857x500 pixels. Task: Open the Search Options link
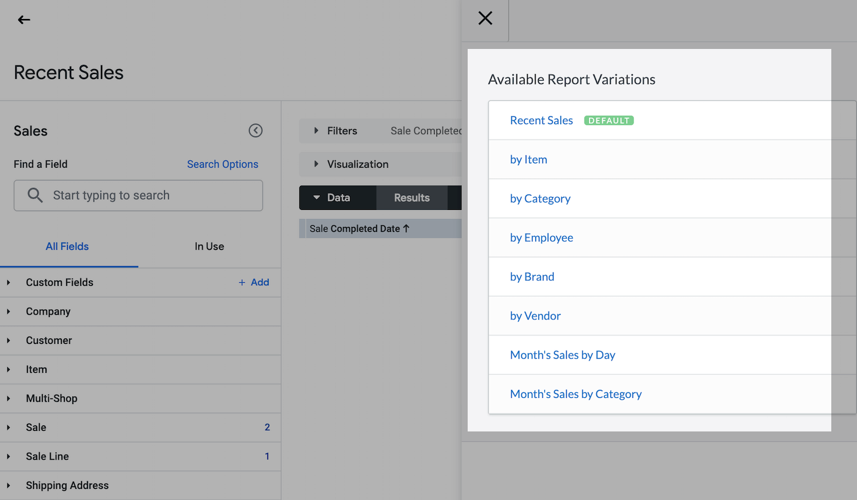coord(222,164)
